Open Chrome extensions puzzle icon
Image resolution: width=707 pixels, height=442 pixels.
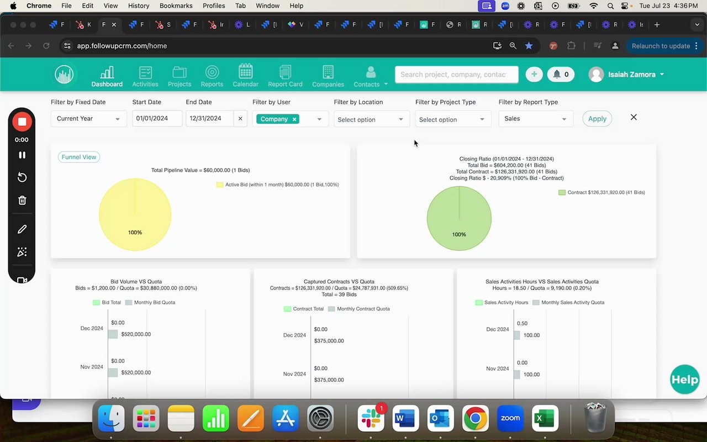coord(571,46)
